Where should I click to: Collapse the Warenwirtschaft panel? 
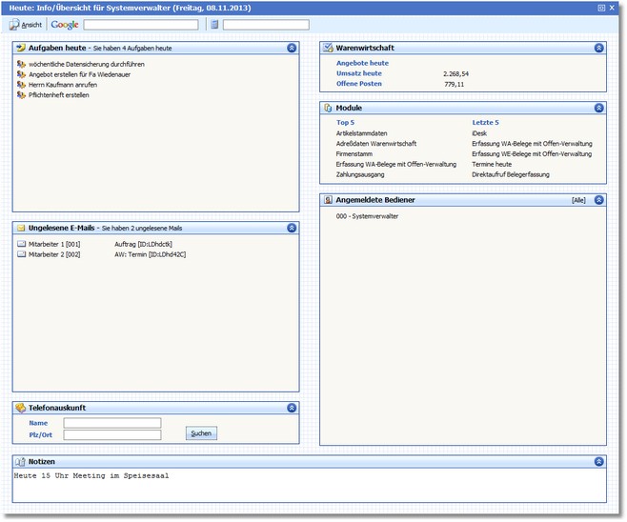tap(598, 47)
